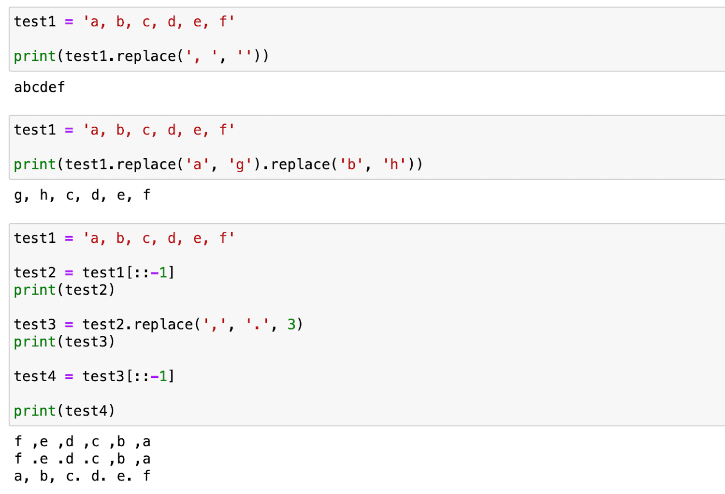Click the number 3 argument in replace call

pos(291,324)
